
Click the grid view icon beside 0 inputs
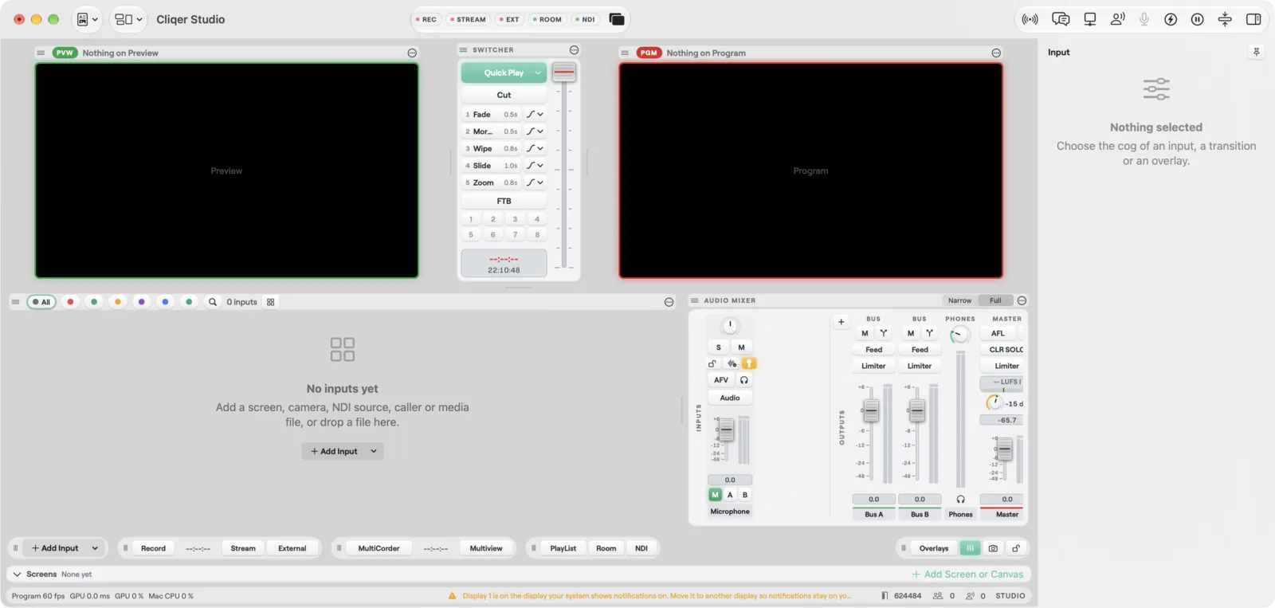pyautogui.click(x=271, y=302)
